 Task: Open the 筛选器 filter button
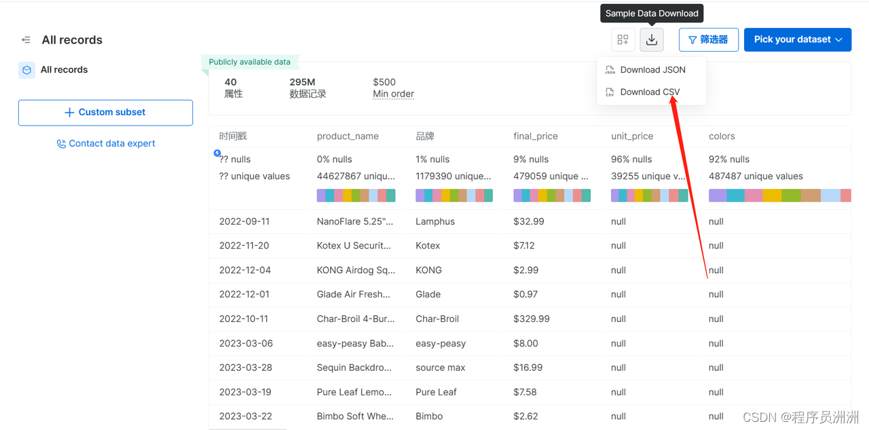coord(708,39)
